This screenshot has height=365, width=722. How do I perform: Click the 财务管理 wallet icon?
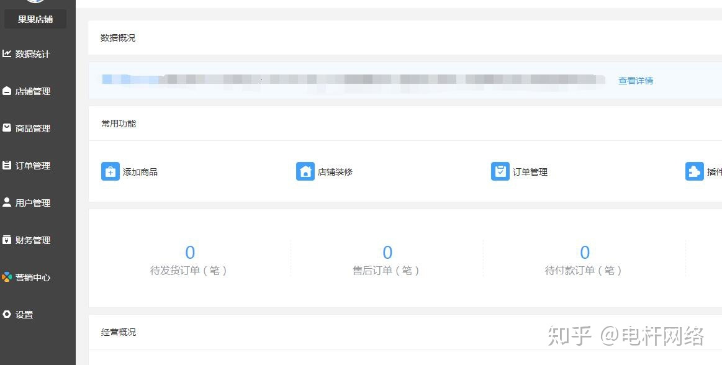click(x=9, y=240)
